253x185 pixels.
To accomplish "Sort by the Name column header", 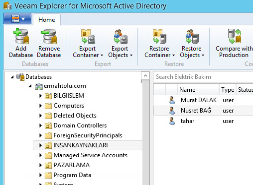I will tap(198, 90).
